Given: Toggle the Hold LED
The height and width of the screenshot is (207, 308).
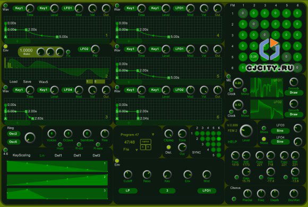Looking at the screenshot, I should click(x=60, y=145).
